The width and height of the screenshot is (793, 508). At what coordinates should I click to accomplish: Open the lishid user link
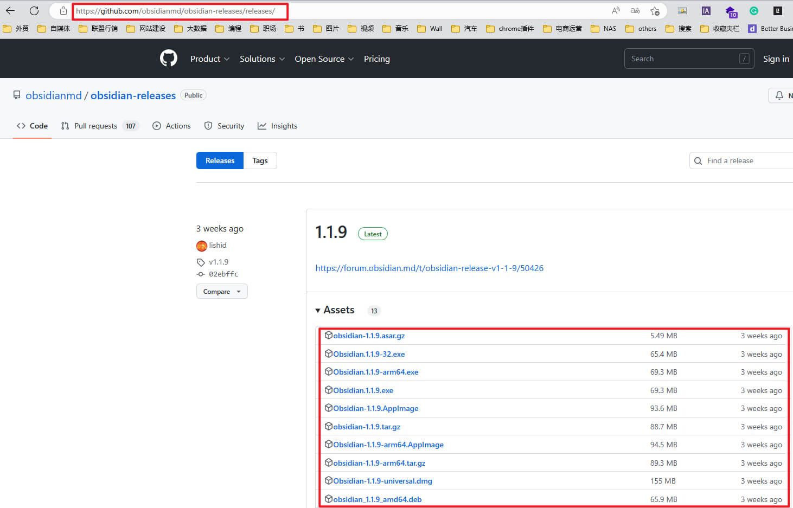218,246
